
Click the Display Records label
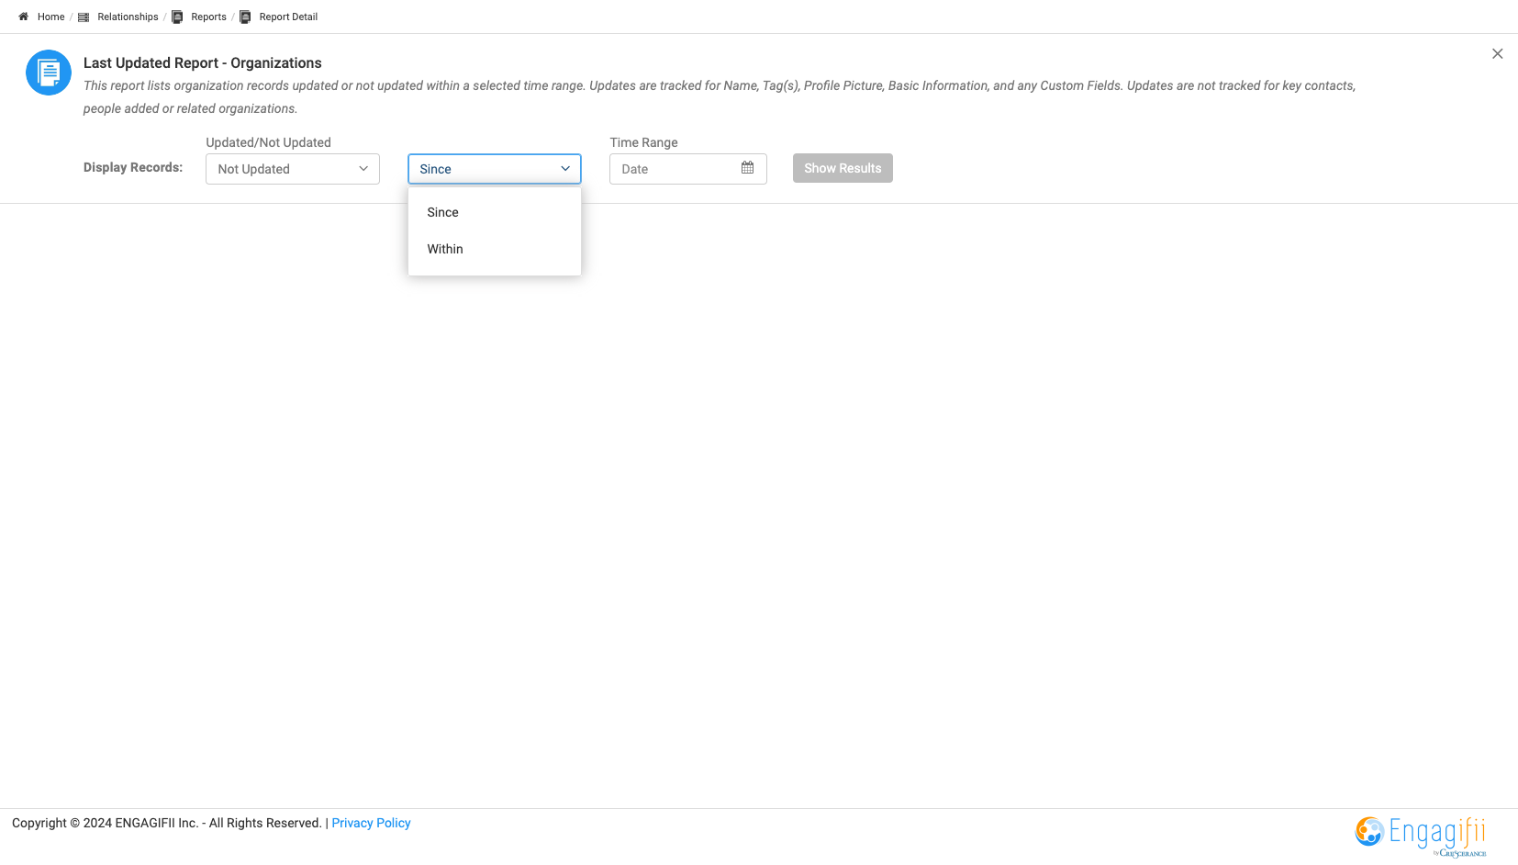click(133, 167)
